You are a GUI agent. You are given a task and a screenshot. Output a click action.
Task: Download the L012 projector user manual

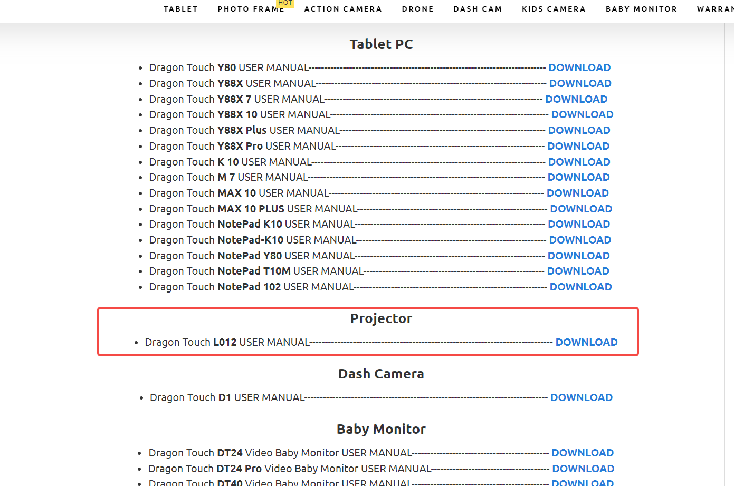click(587, 342)
